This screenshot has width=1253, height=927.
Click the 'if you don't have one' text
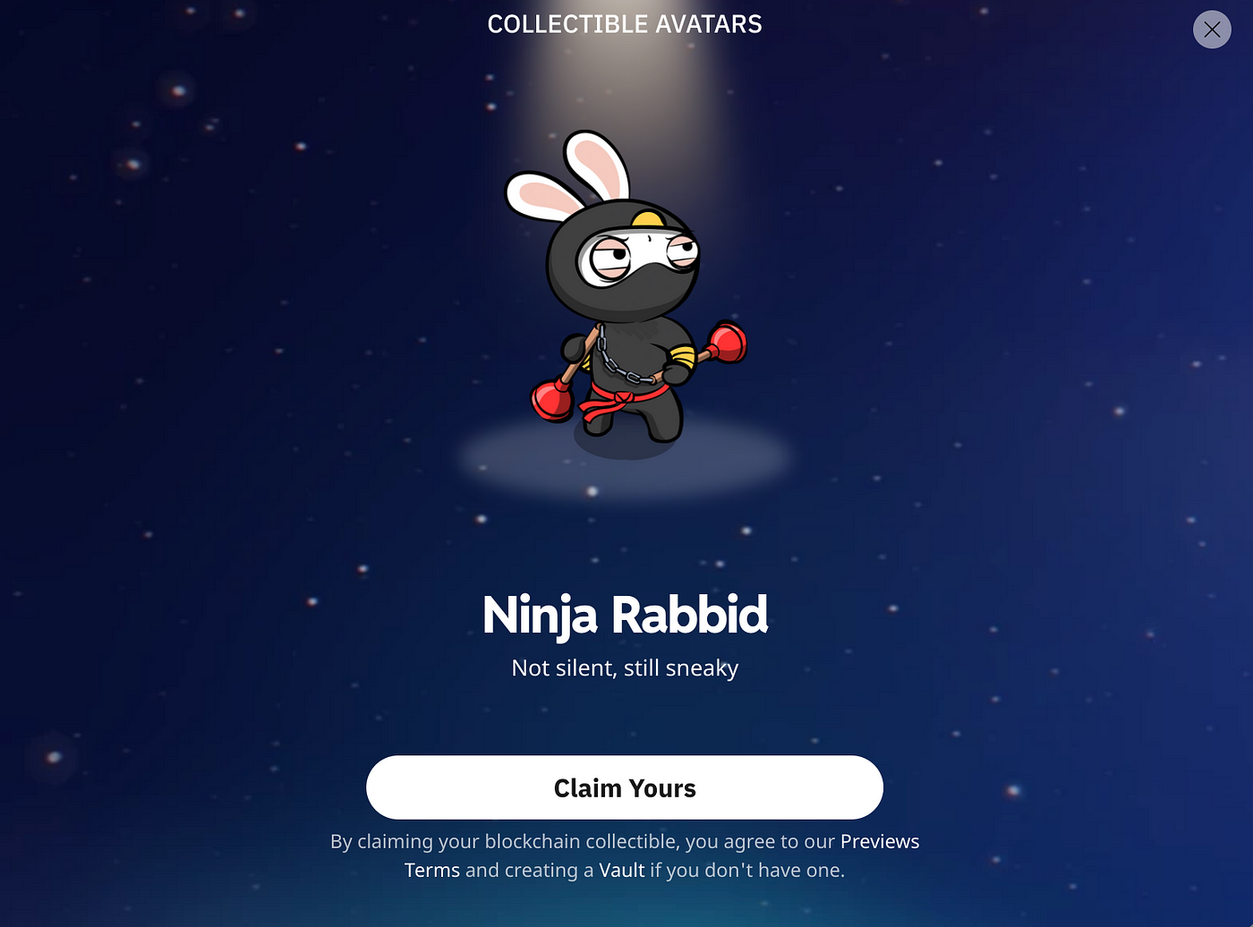[x=747, y=870]
